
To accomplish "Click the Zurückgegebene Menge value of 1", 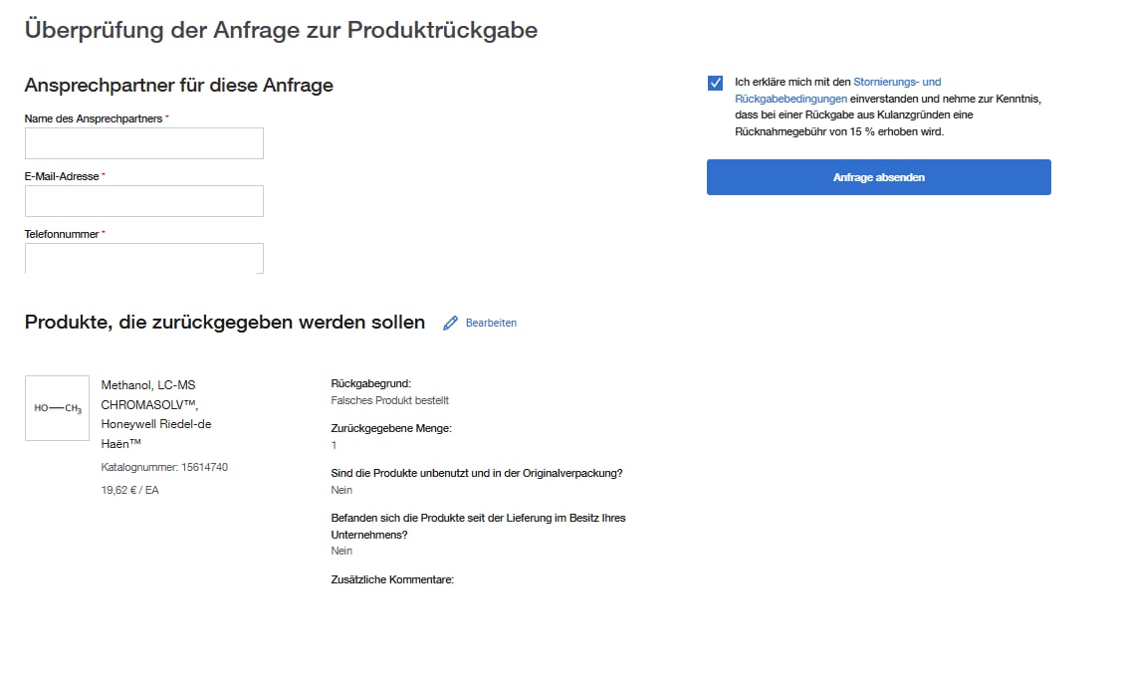I will click(335, 445).
